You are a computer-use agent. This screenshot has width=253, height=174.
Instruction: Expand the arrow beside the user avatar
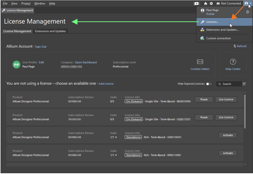point(251,3)
